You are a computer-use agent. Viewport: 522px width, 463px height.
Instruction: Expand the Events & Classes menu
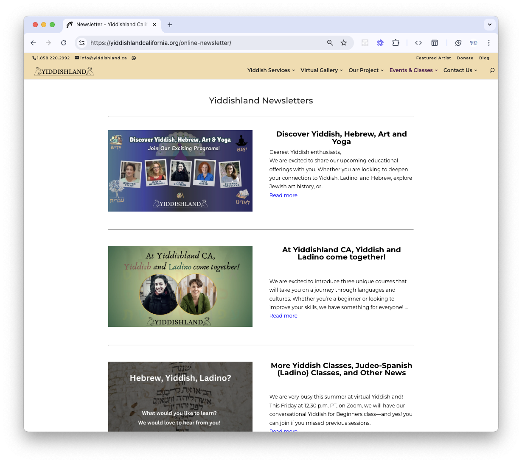[x=413, y=70]
